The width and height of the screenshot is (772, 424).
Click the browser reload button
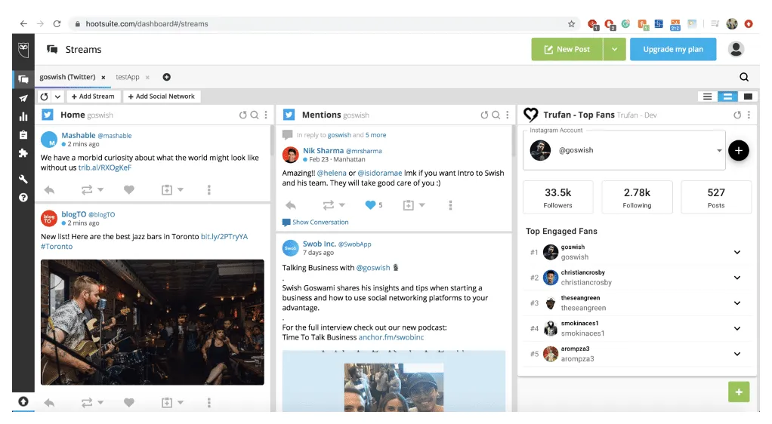click(57, 23)
